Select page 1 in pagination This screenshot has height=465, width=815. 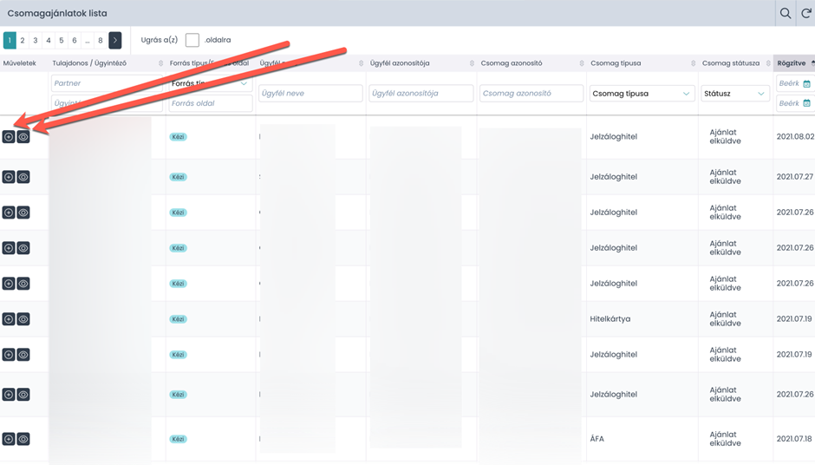pos(10,40)
